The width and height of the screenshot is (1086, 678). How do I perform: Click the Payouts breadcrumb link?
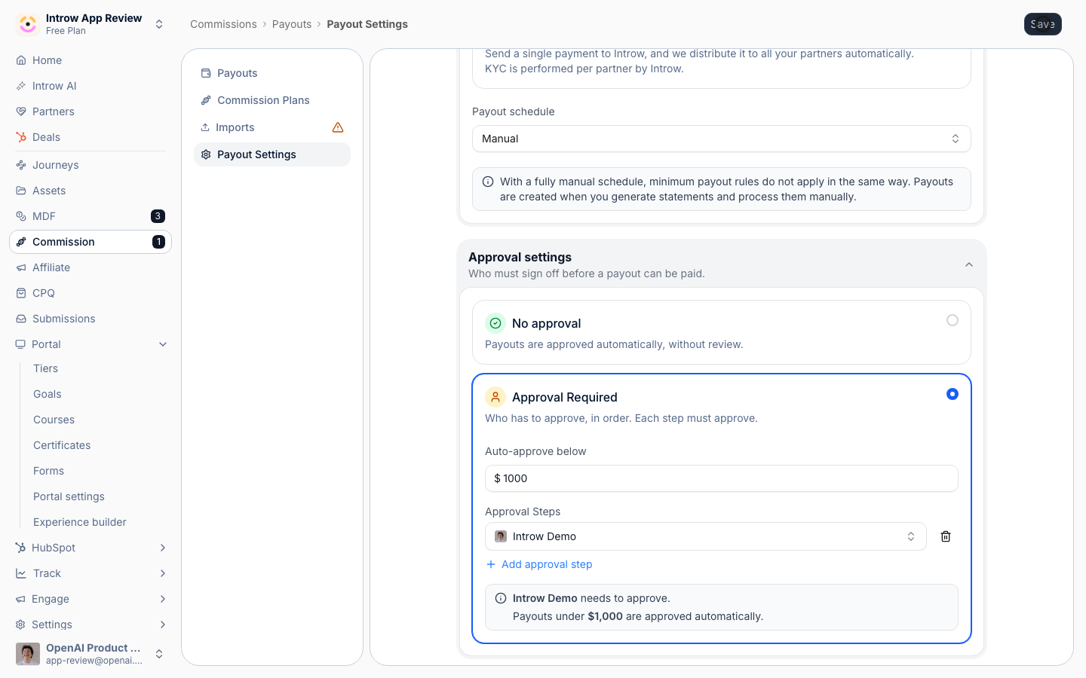tap(292, 24)
